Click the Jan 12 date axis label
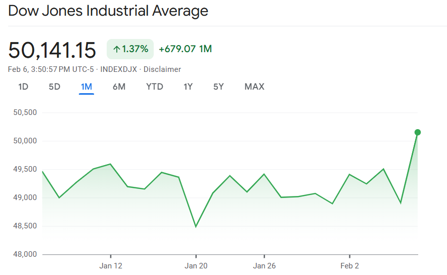Viewport: 447px width, 275px height. 111,266
